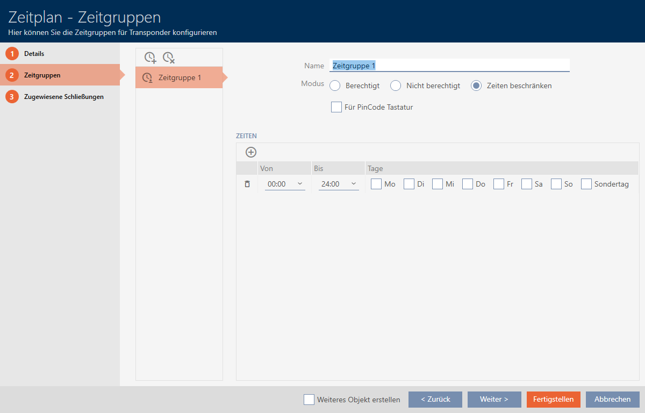Click step 3 circle number icon
Image resolution: width=645 pixels, height=413 pixels.
[x=12, y=97]
